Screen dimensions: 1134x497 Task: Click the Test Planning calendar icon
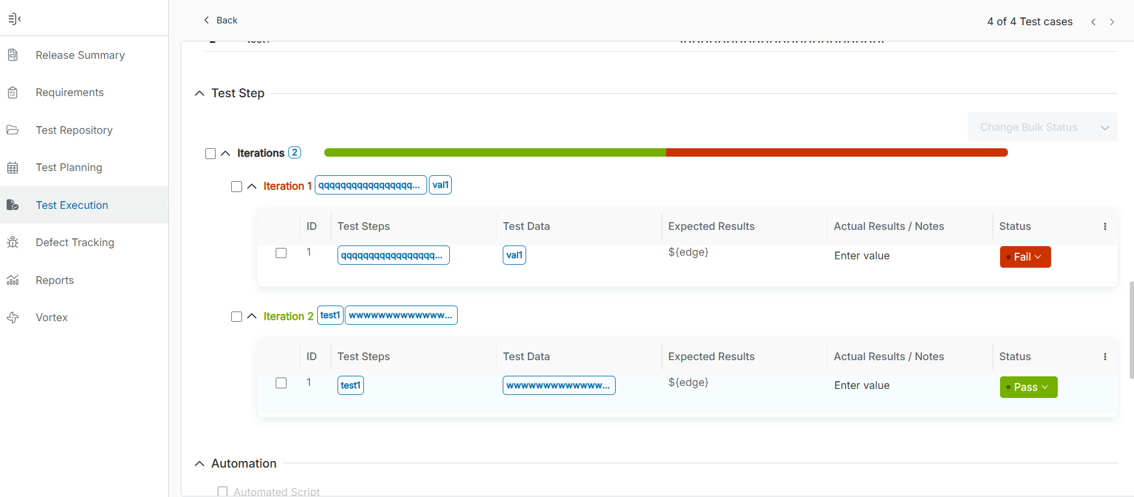click(x=13, y=167)
